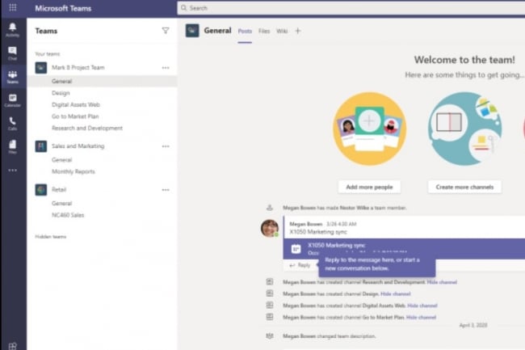This screenshot has height=350, width=525.
Task: Switch to the Files tab
Action: 264,32
